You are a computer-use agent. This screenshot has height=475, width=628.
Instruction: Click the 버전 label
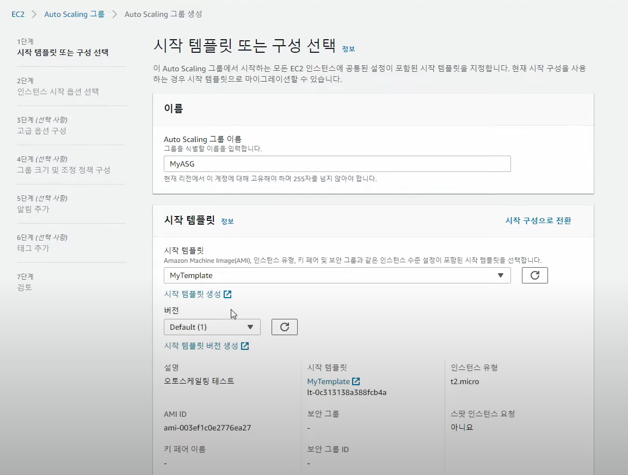click(171, 310)
